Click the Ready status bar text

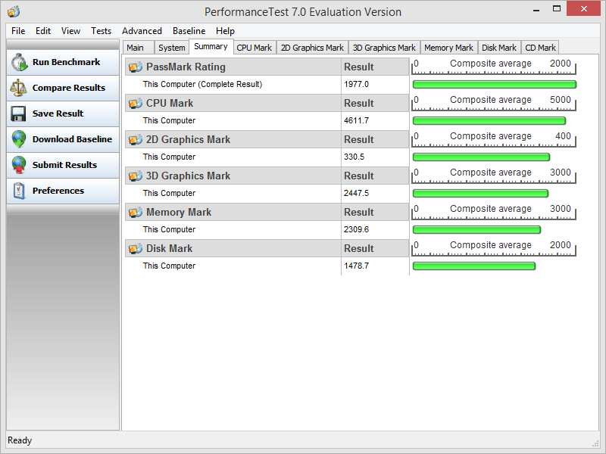[x=20, y=440]
